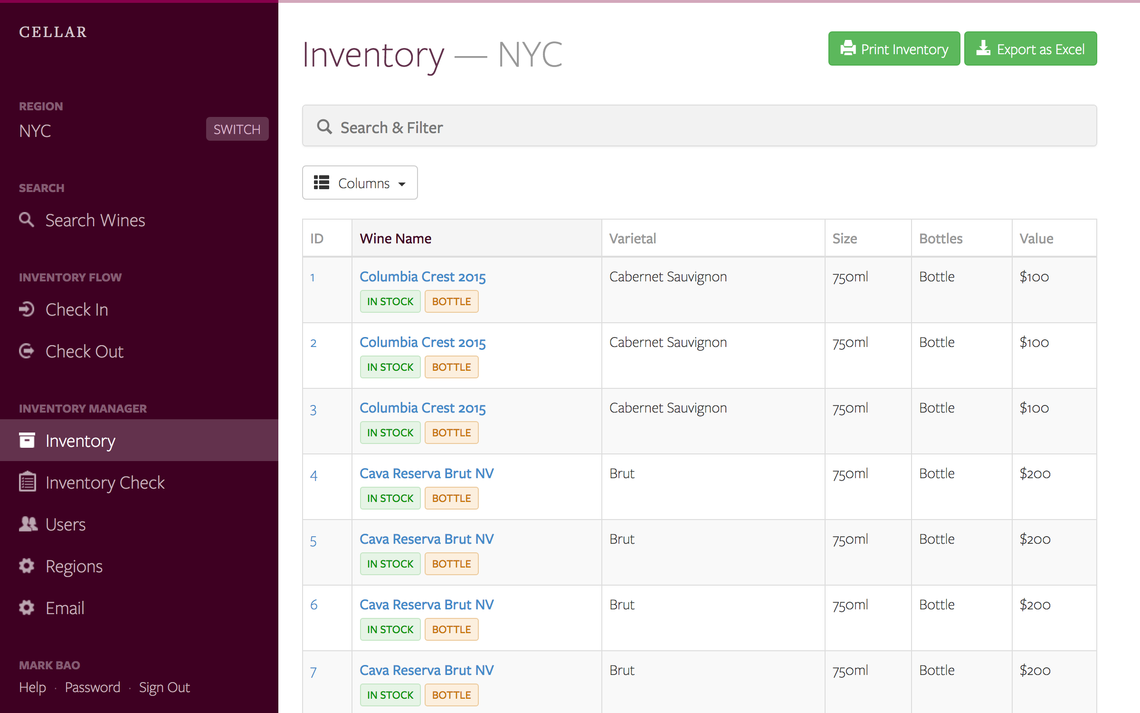This screenshot has height=713, width=1140.
Task: Click BOTTLE badge in row 2
Action: [451, 367]
